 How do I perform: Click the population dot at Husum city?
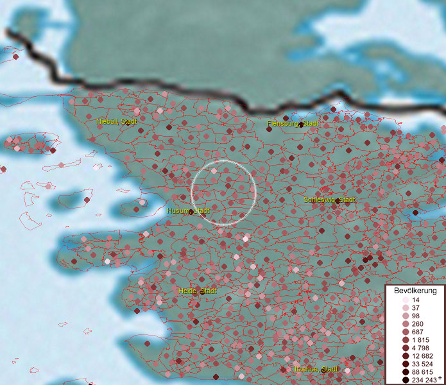pyautogui.click(x=191, y=212)
